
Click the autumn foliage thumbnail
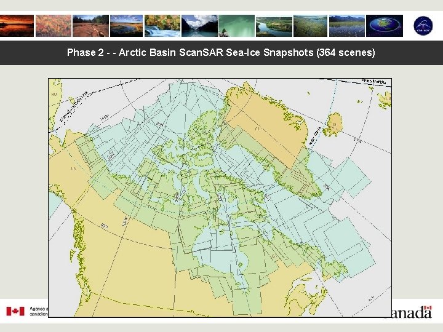54,26
